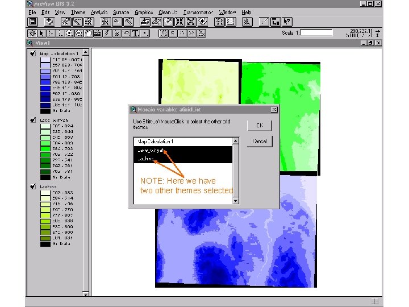
Task: Click the lightest blue legend swatch
Action: (45, 60)
